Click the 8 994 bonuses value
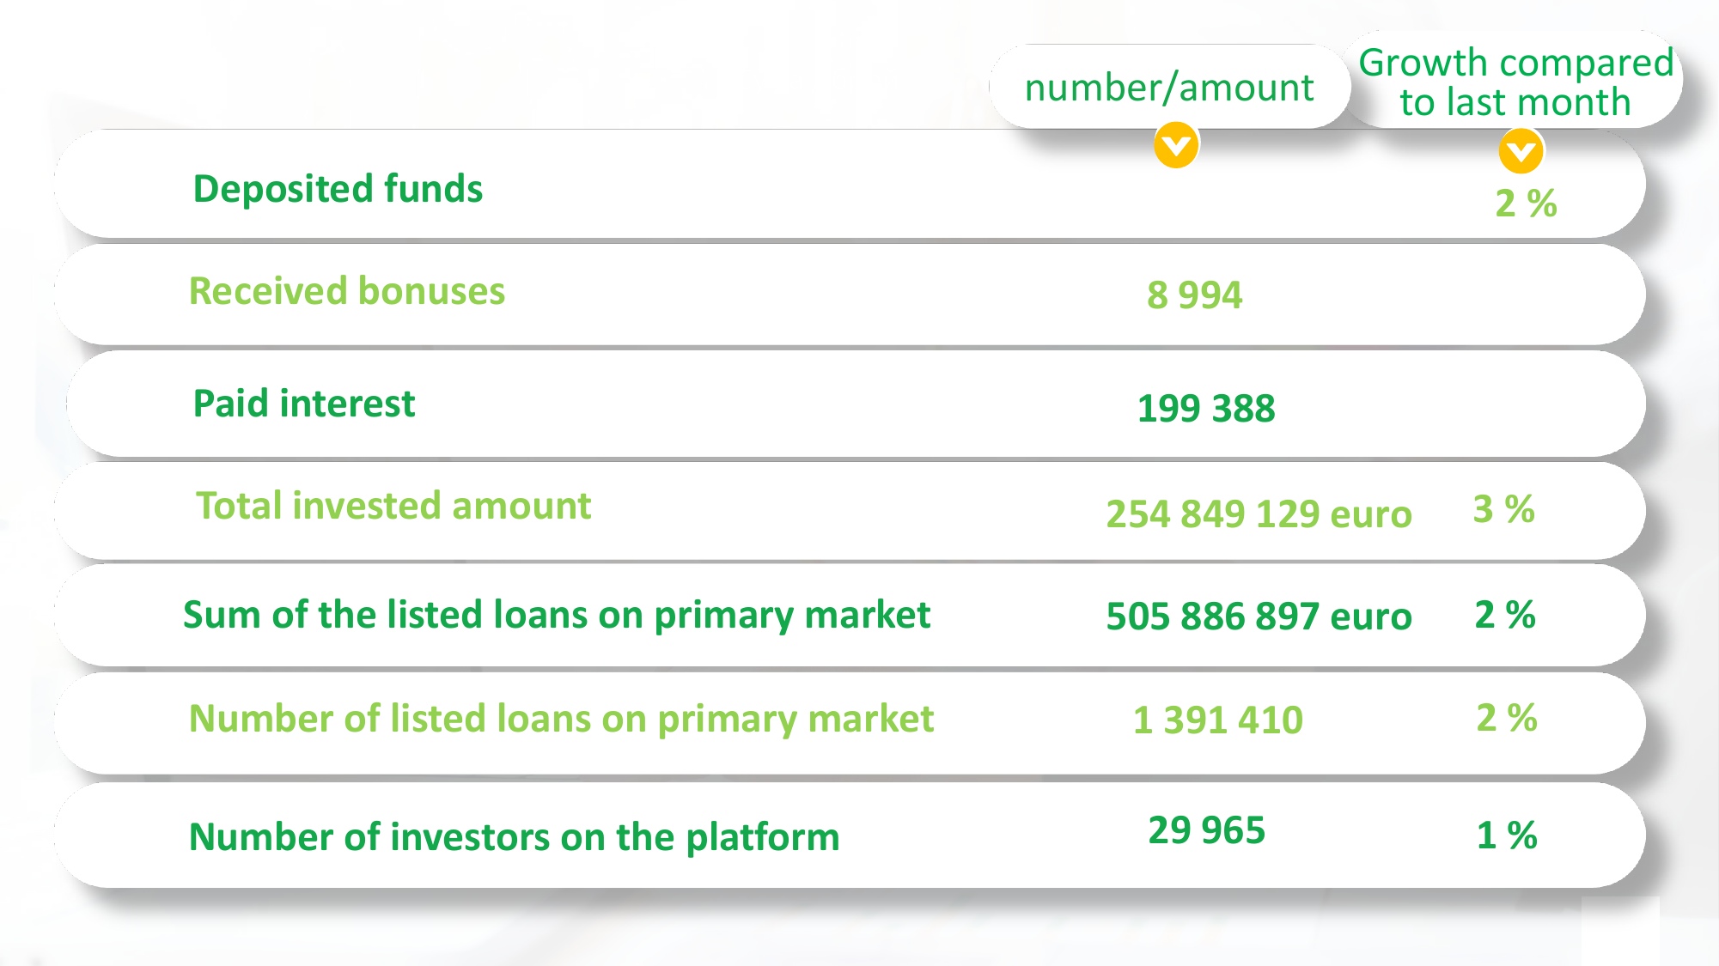This screenshot has width=1719, height=966. click(x=1194, y=295)
